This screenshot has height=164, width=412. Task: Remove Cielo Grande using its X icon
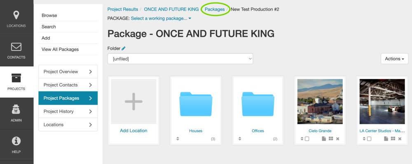coord(337,139)
